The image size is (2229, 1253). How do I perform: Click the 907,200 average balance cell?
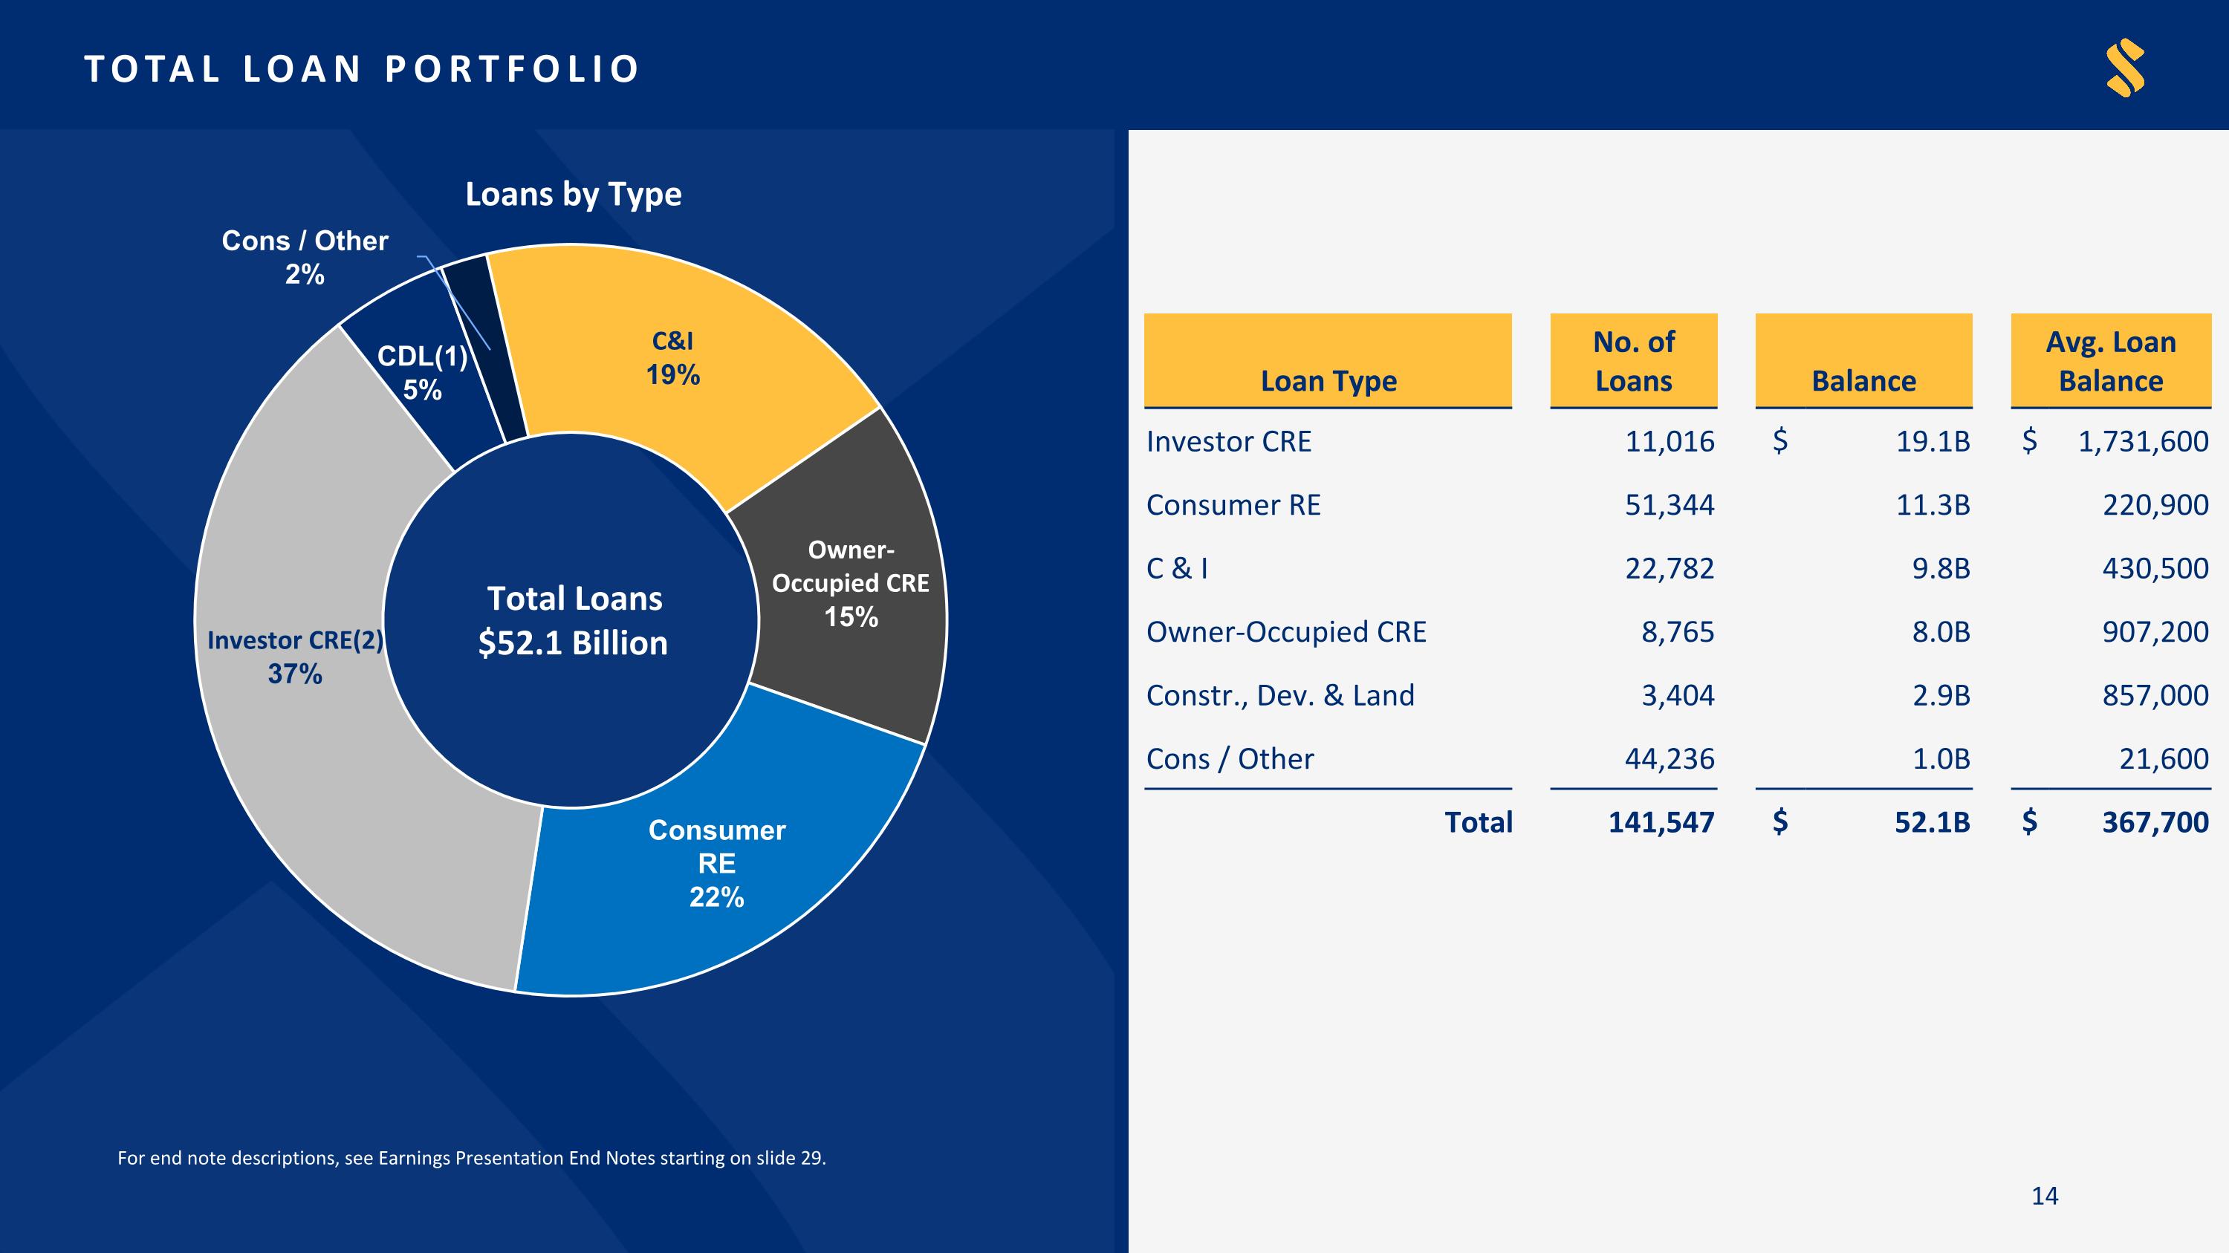click(2155, 632)
